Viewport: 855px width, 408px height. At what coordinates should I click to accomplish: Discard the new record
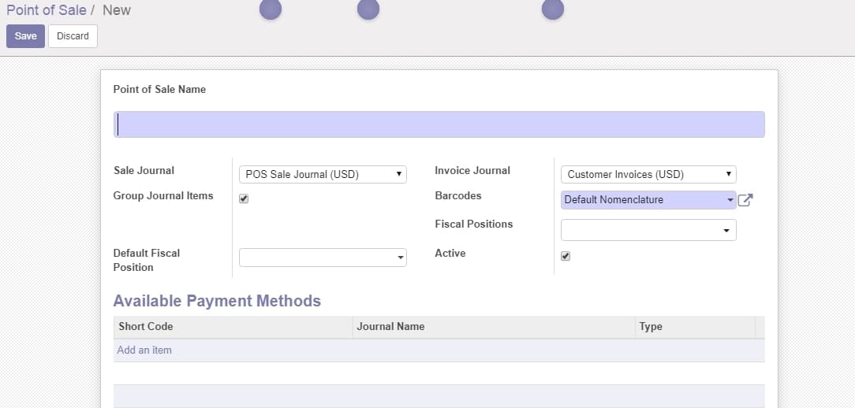73,36
